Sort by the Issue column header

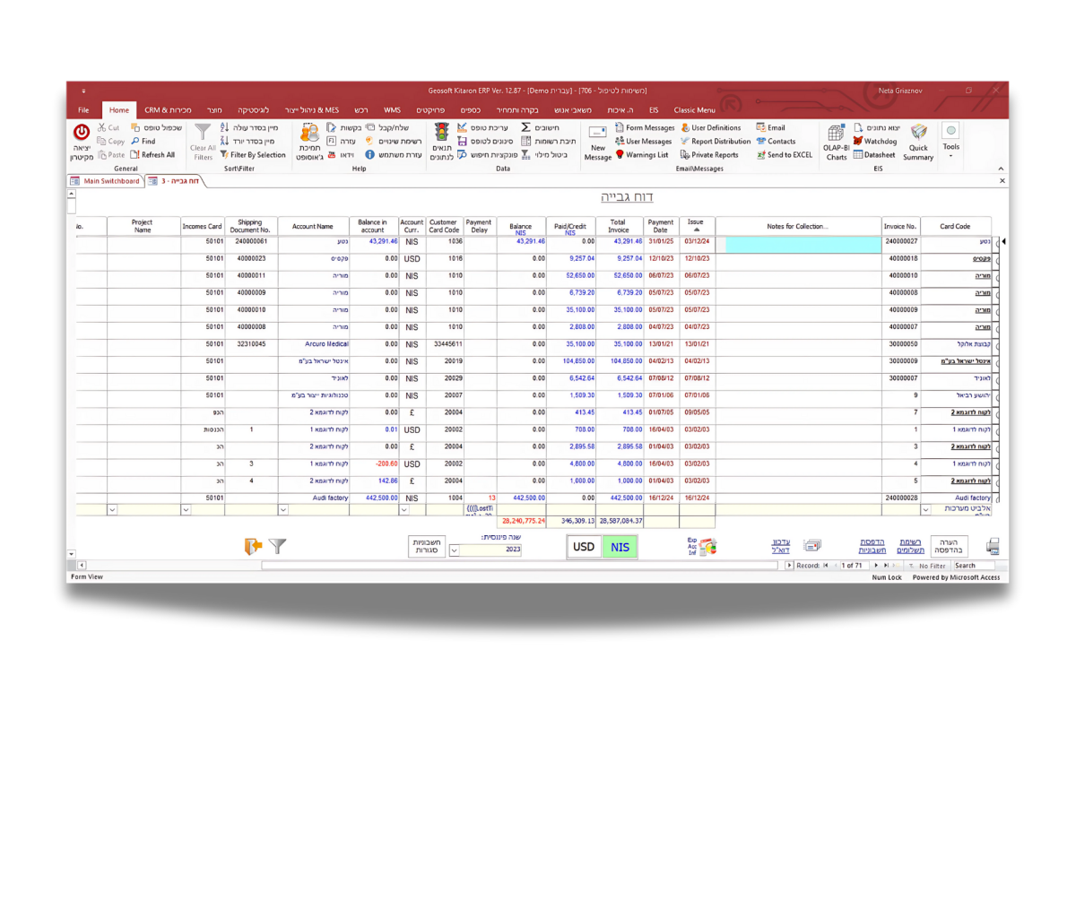click(697, 226)
